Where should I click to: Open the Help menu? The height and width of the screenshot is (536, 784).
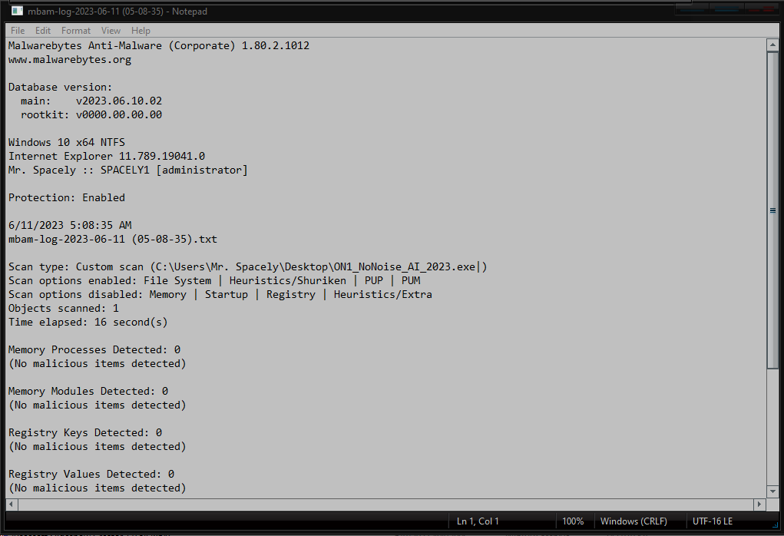click(x=141, y=31)
